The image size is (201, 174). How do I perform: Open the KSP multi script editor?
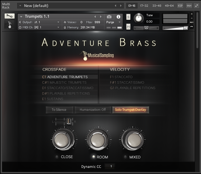click(x=180, y=6)
